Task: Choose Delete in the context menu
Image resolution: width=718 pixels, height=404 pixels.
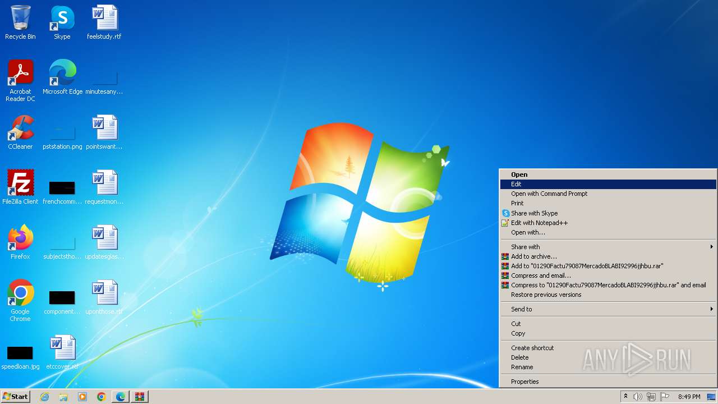Action: pyautogui.click(x=608, y=357)
